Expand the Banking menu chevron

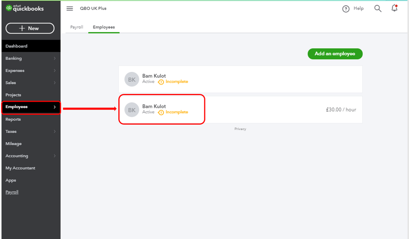[x=54, y=58]
